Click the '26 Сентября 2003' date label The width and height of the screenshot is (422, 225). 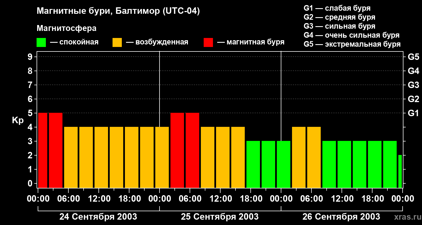[x=341, y=217]
